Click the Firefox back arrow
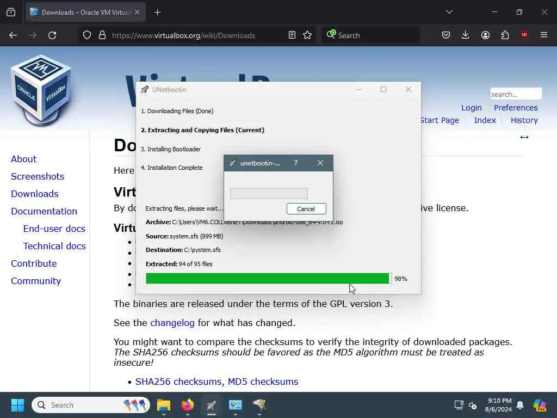Viewport: 557px width, 418px height. pos(13,35)
